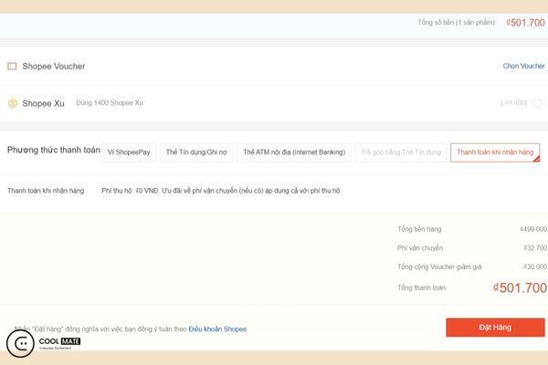This screenshot has width=548, height=365.
Task: Click the Shopee Xu label text
Action: pyautogui.click(x=43, y=103)
